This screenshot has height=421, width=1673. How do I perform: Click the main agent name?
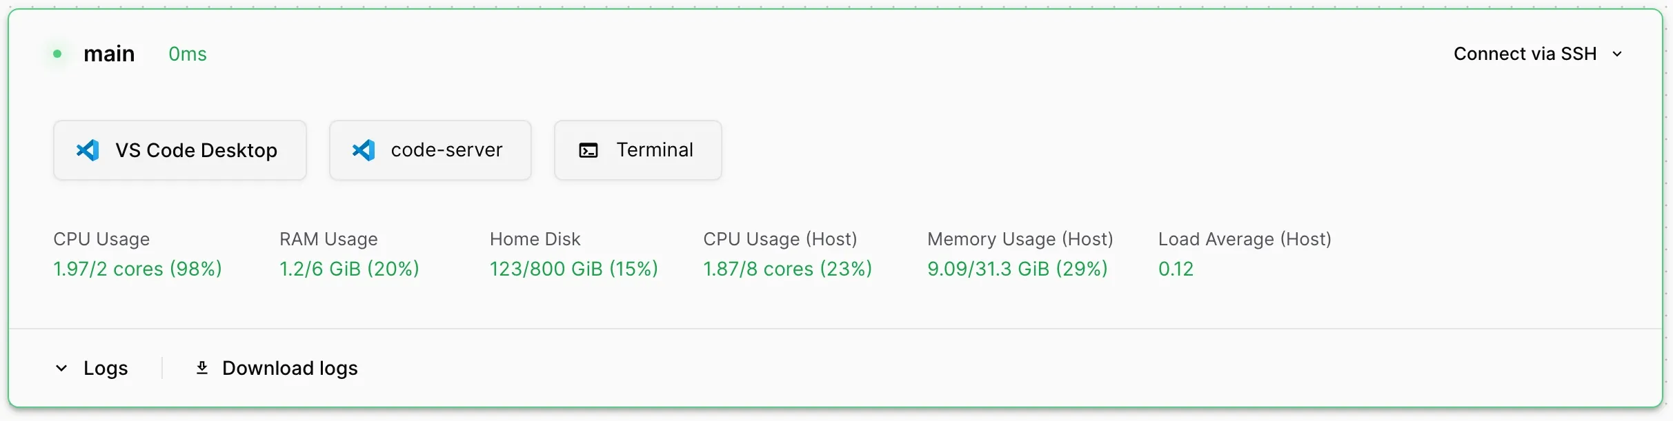coord(109,54)
